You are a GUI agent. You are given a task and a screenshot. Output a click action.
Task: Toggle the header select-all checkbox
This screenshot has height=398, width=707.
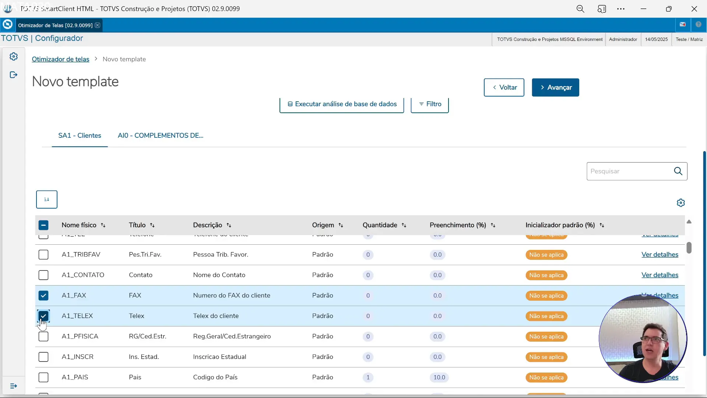click(x=43, y=225)
